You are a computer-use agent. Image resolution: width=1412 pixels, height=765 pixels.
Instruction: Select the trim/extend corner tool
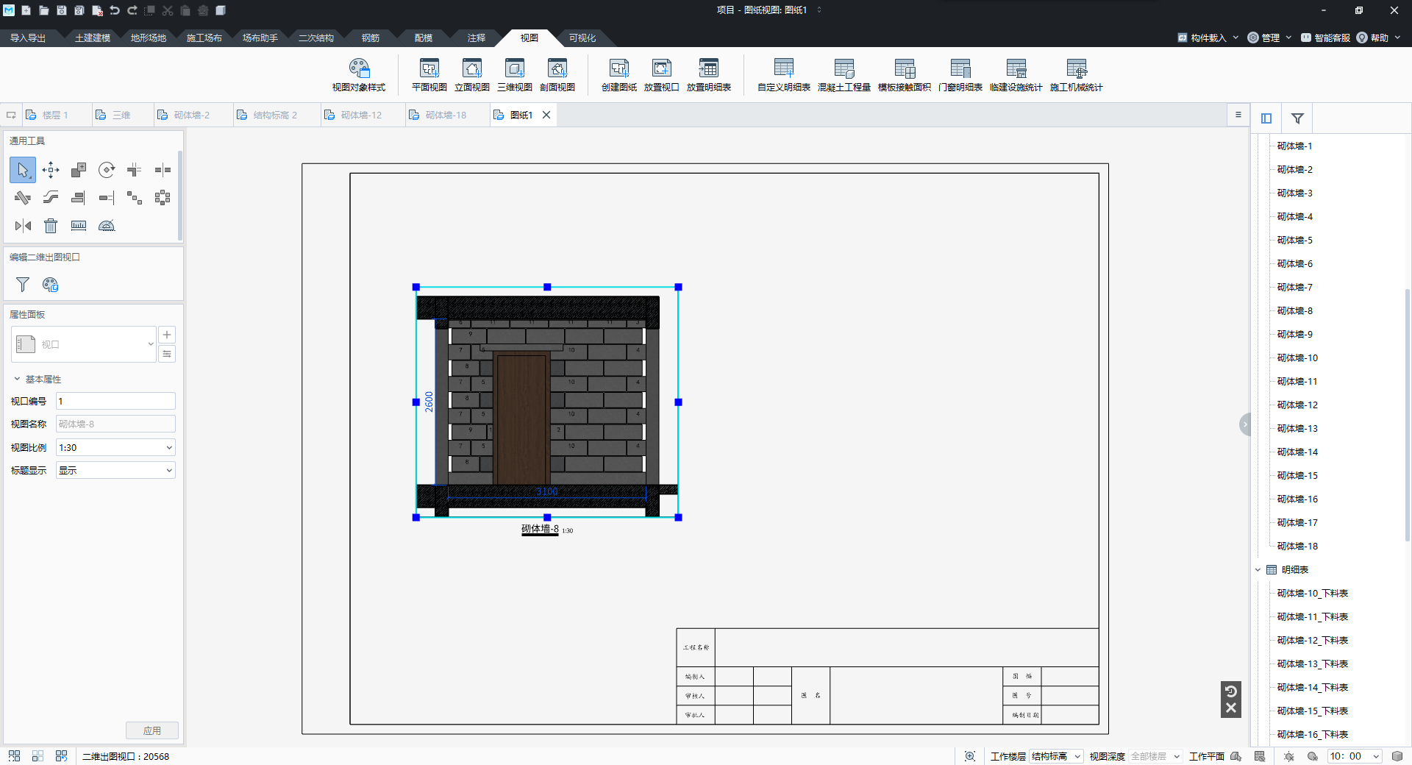(x=135, y=170)
